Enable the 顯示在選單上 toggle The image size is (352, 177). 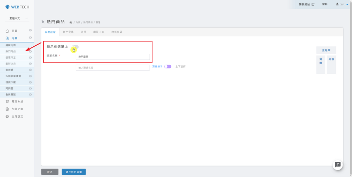pyautogui.click(x=75, y=47)
